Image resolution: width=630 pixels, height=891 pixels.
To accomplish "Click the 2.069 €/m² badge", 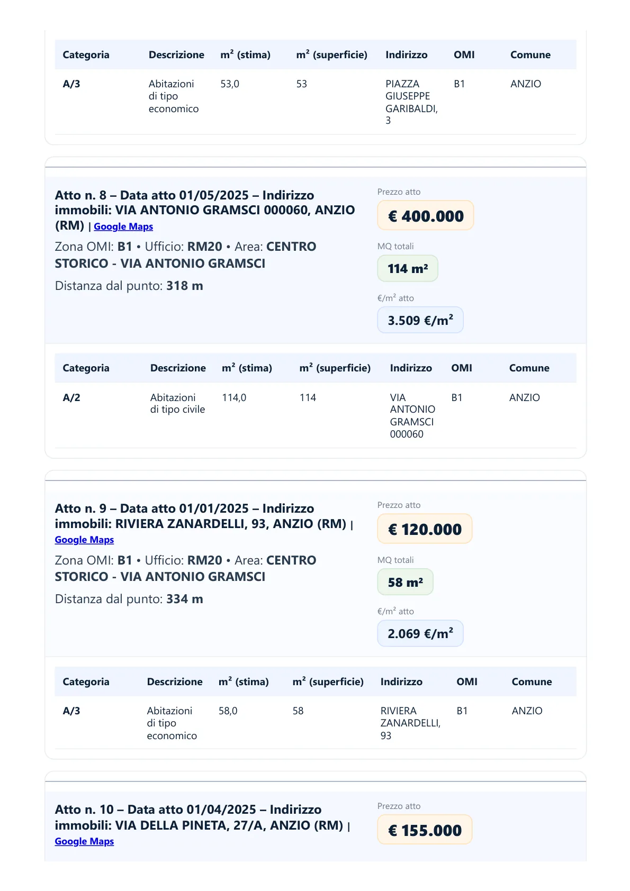I will click(420, 634).
